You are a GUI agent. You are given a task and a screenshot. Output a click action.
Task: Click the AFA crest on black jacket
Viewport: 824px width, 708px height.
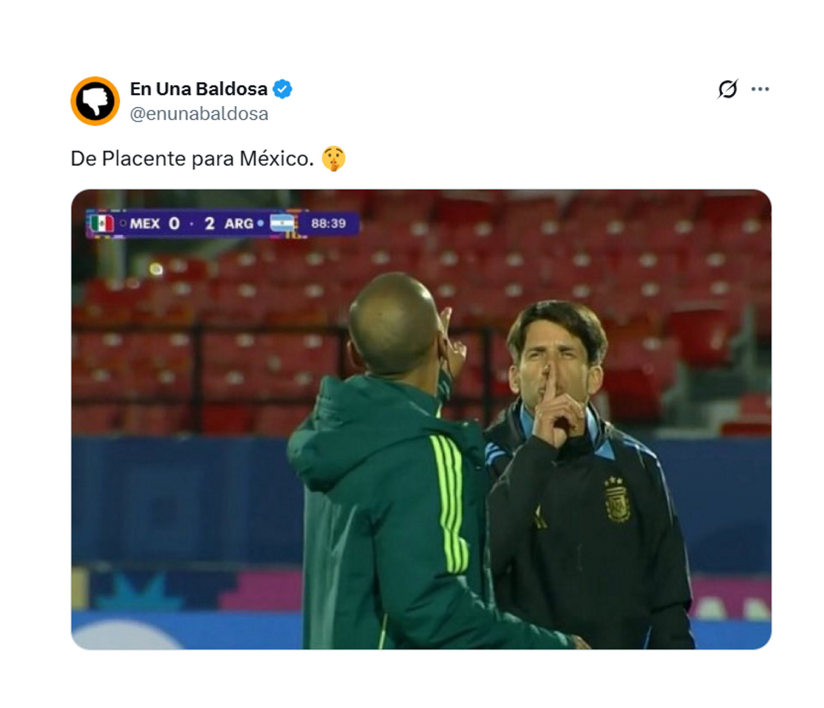[x=617, y=501]
